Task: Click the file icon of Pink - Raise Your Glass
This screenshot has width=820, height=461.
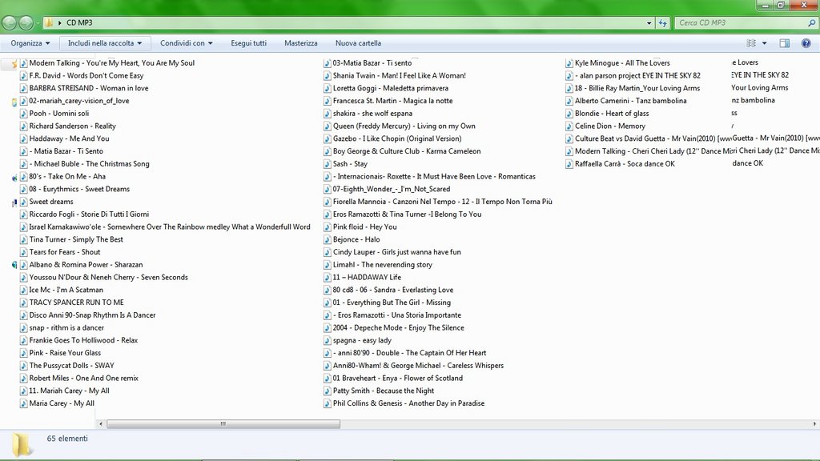Action: coord(23,353)
